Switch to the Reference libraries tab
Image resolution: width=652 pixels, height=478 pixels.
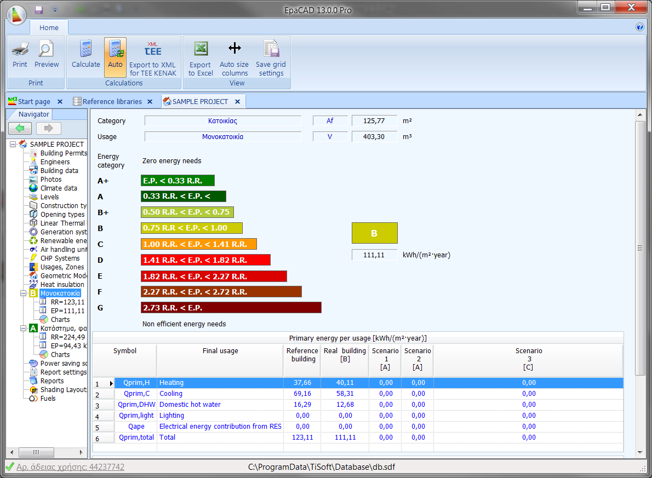(112, 102)
